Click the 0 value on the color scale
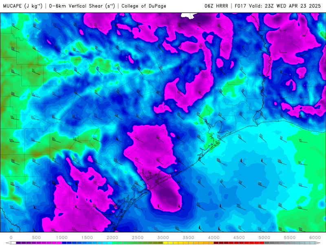This screenshot has height=245, width=326. coord(11,238)
